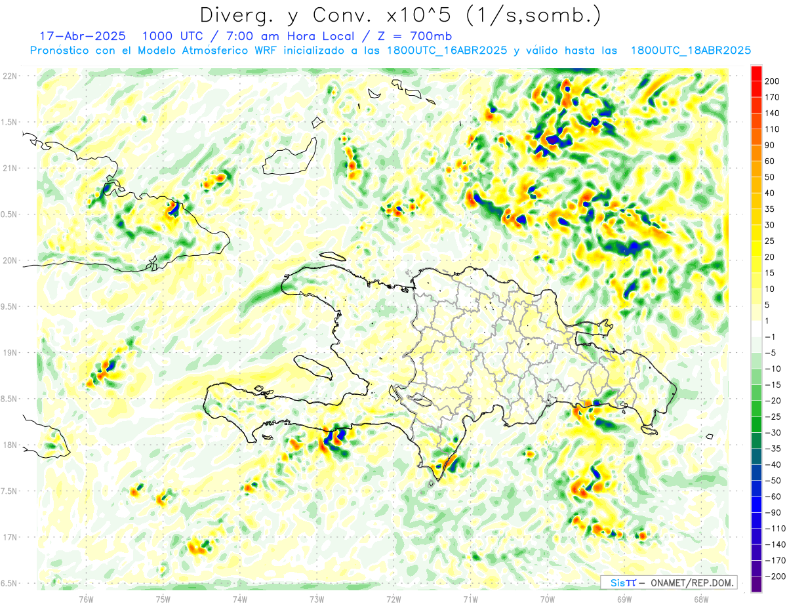Click the '70W' longitude label

[x=548, y=599]
